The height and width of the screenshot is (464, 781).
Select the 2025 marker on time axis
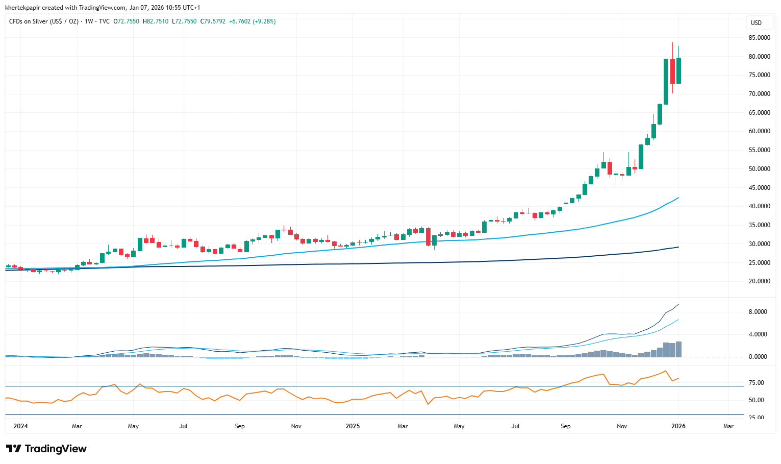point(352,426)
